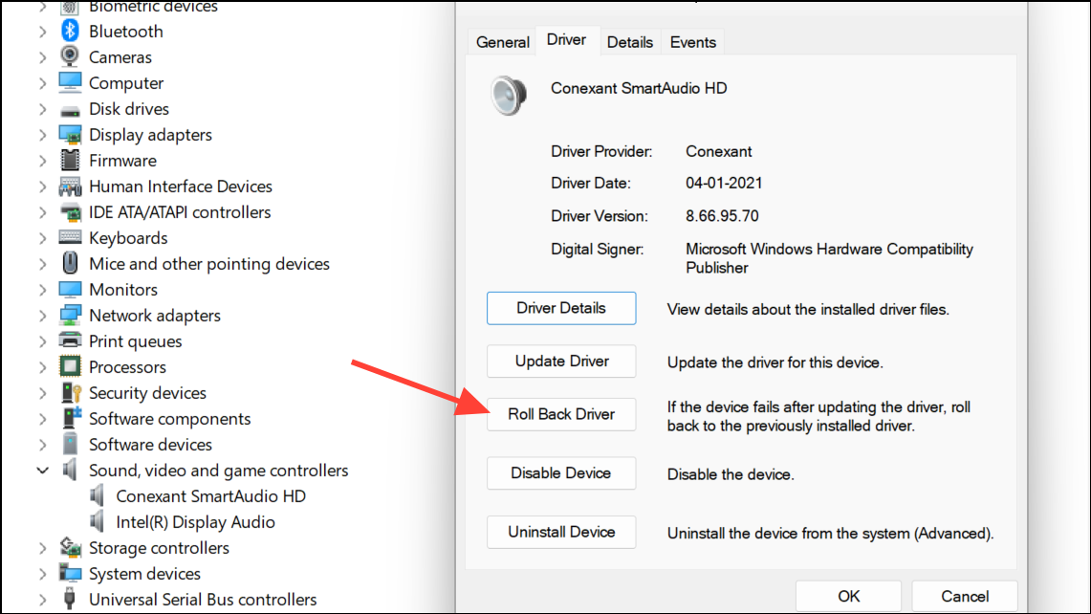Click the Software devices icon
The height and width of the screenshot is (614, 1091).
coord(70,444)
